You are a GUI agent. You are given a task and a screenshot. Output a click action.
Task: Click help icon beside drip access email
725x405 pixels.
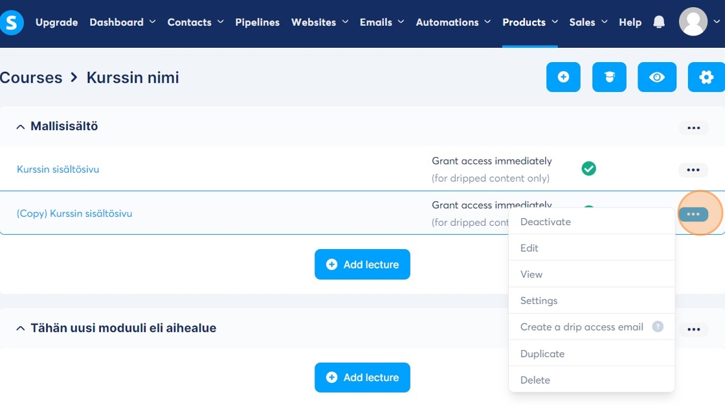pos(658,327)
